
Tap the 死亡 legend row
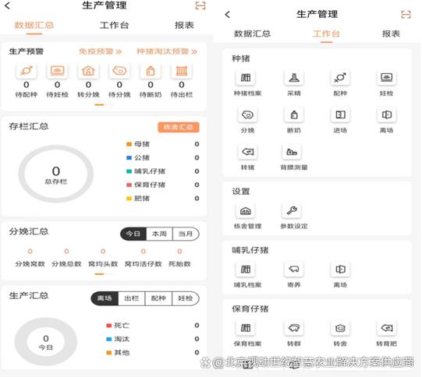(153, 326)
